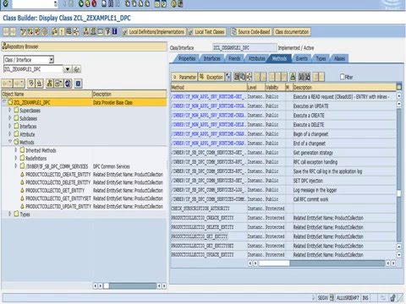406x304 pixels.
Task: Click Local Definitions/Implementations button
Action: [x=154, y=32]
